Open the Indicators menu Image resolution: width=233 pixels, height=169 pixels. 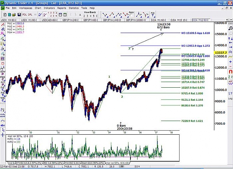pyautogui.click(x=49, y=8)
